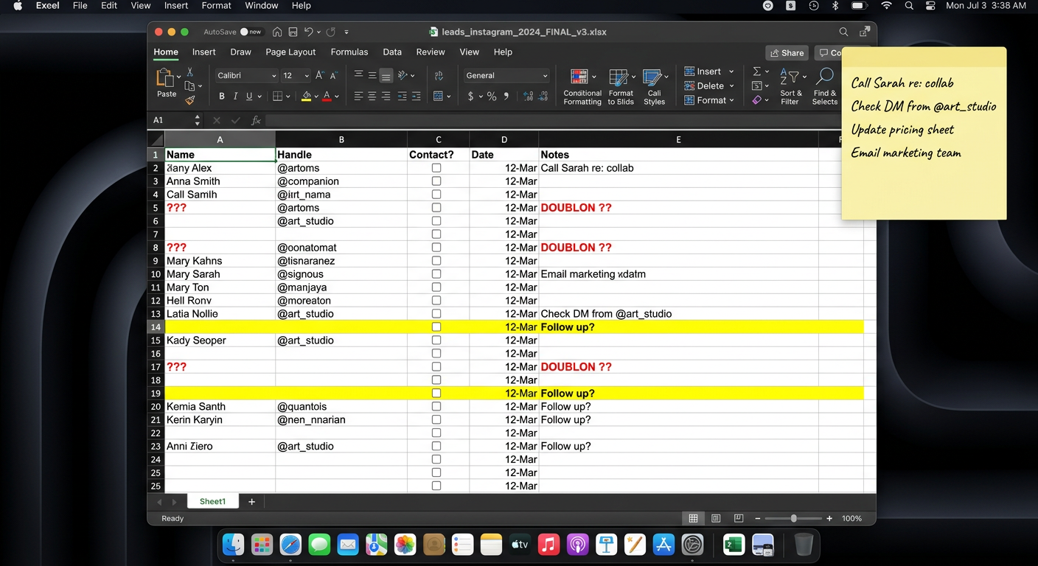Open the Formulas ribbon tab
This screenshot has height=566, width=1038.
click(x=349, y=52)
